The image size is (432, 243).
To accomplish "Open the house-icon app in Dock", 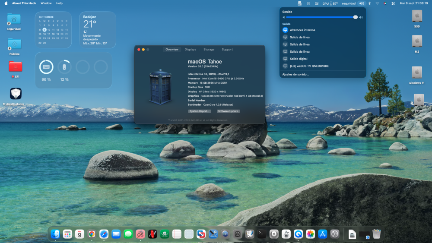I will click(286, 234).
